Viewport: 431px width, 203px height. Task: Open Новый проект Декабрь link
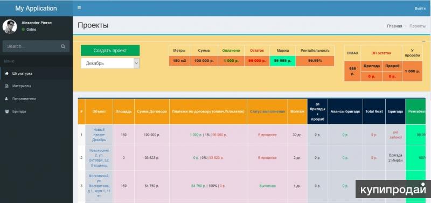(99, 135)
